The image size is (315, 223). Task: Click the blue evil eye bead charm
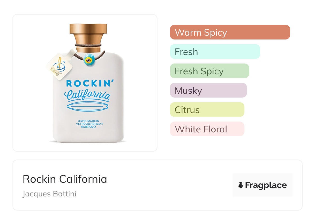pyautogui.click(x=89, y=59)
